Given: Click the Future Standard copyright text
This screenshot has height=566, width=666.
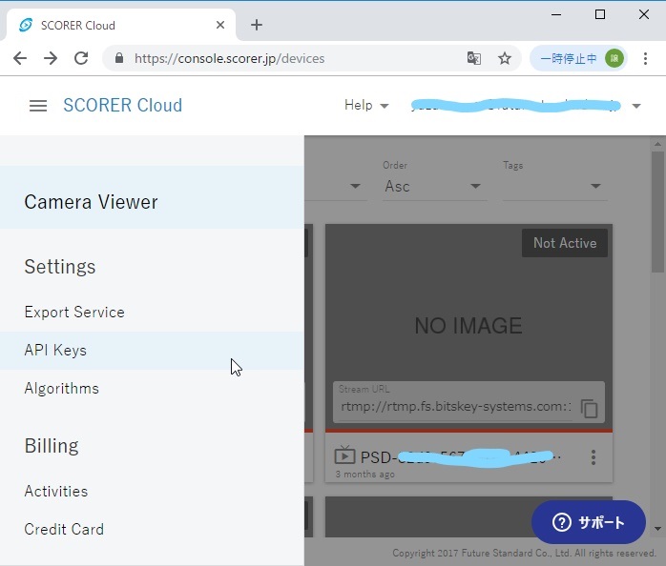Looking at the screenshot, I should [524, 553].
